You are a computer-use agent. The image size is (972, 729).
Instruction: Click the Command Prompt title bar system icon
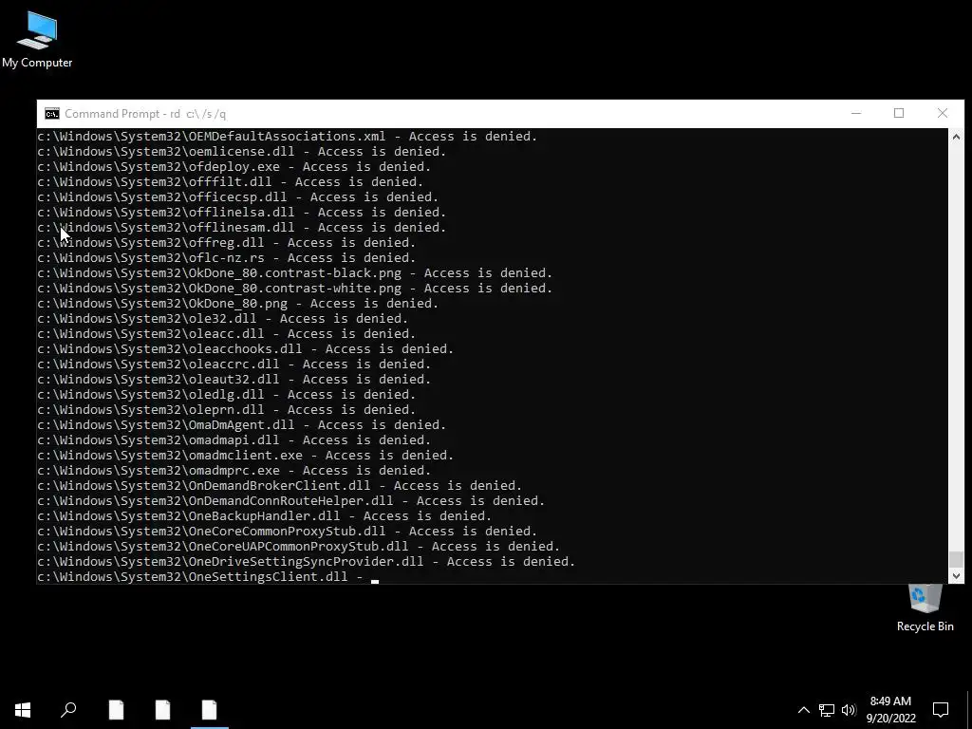[x=52, y=114]
